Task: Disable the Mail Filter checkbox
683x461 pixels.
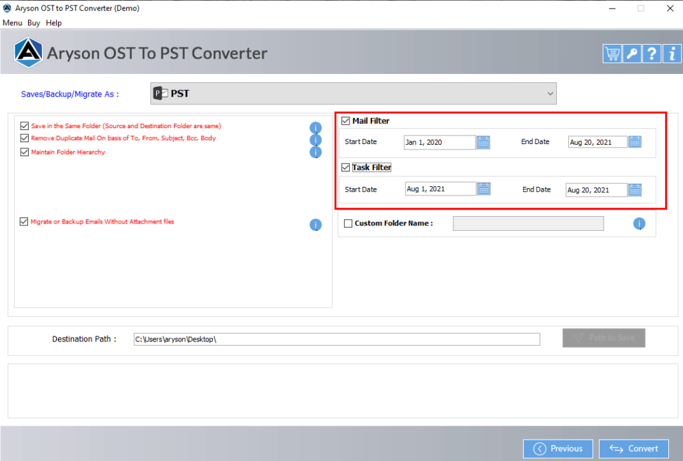Action: 346,121
